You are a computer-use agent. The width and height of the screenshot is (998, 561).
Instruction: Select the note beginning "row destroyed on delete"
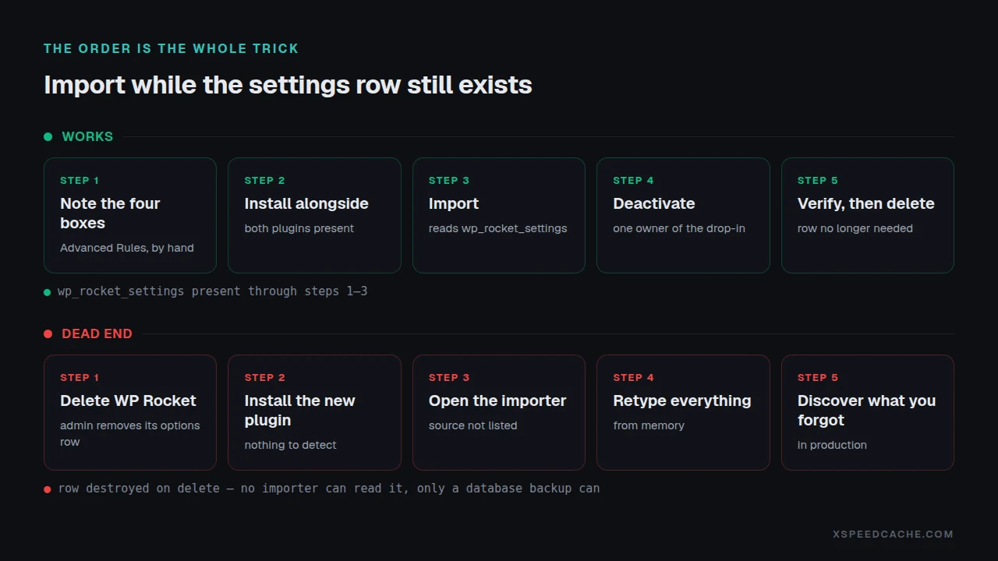click(x=329, y=489)
